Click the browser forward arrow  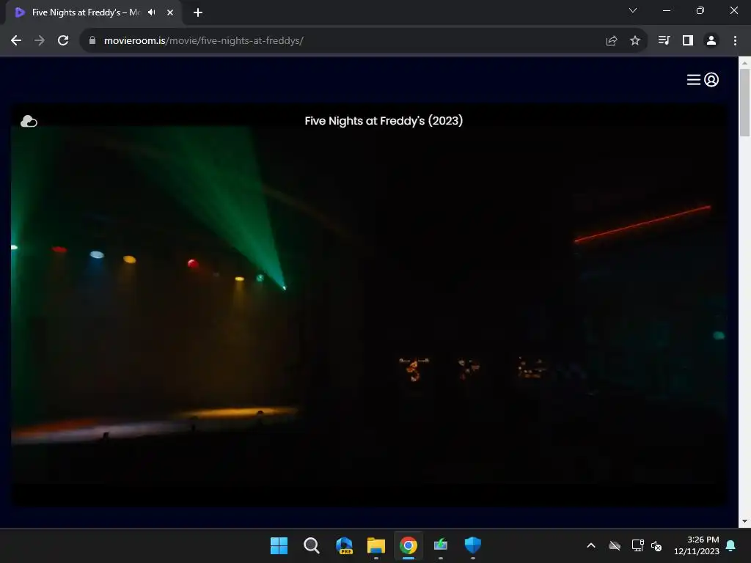[x=40, y=41]
